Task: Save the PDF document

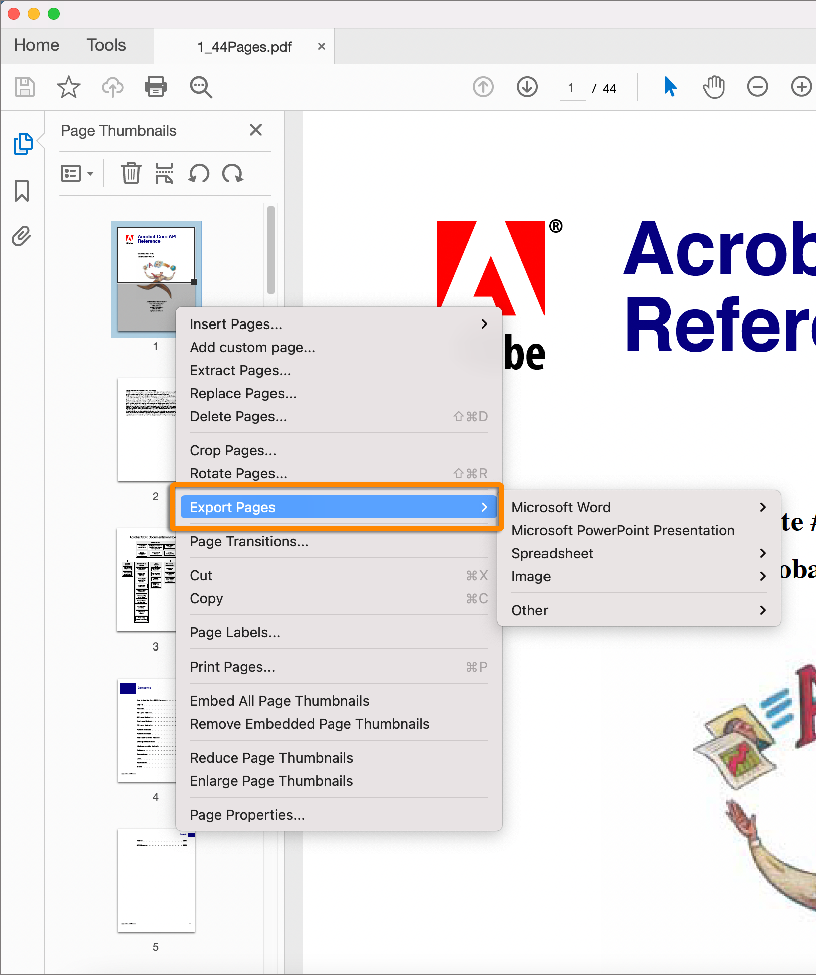Action: pos(24,87)
